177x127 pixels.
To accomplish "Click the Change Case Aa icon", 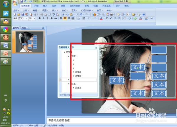I will (x=55, y=18).
